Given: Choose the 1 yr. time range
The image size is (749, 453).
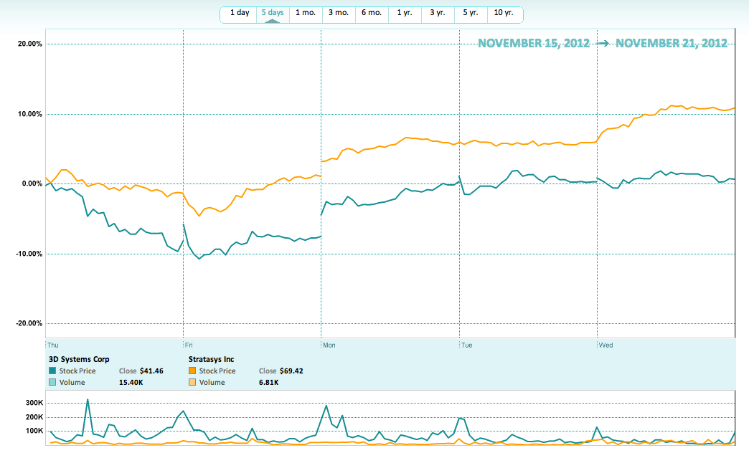Looking at the screenshot, I should coord(405,13).
